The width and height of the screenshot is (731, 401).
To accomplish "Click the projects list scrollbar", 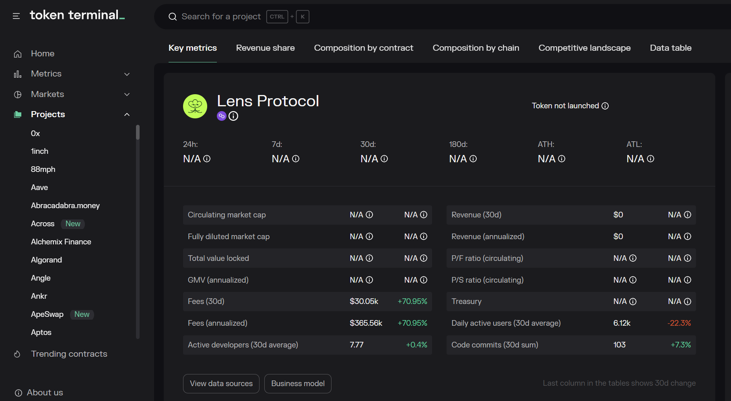I will click(x=138, y=132).
